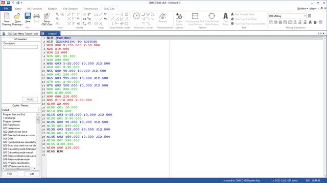The image size is (327, 183).
Task: Open the Help menu dropdown
Action: [x=313, y=9]
